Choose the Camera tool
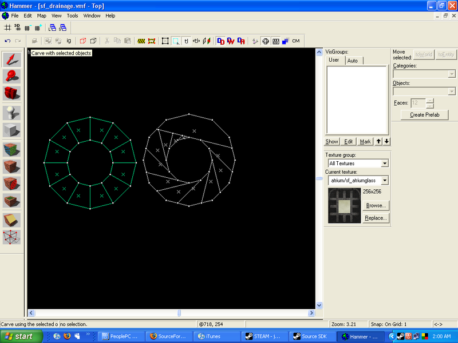Viewport: 458px width, 343px height. 12,94
